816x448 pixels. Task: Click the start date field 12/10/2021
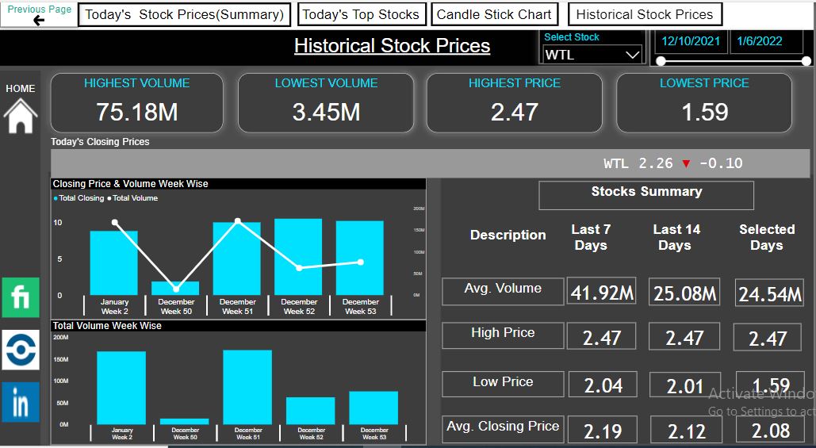coord(691,41)
